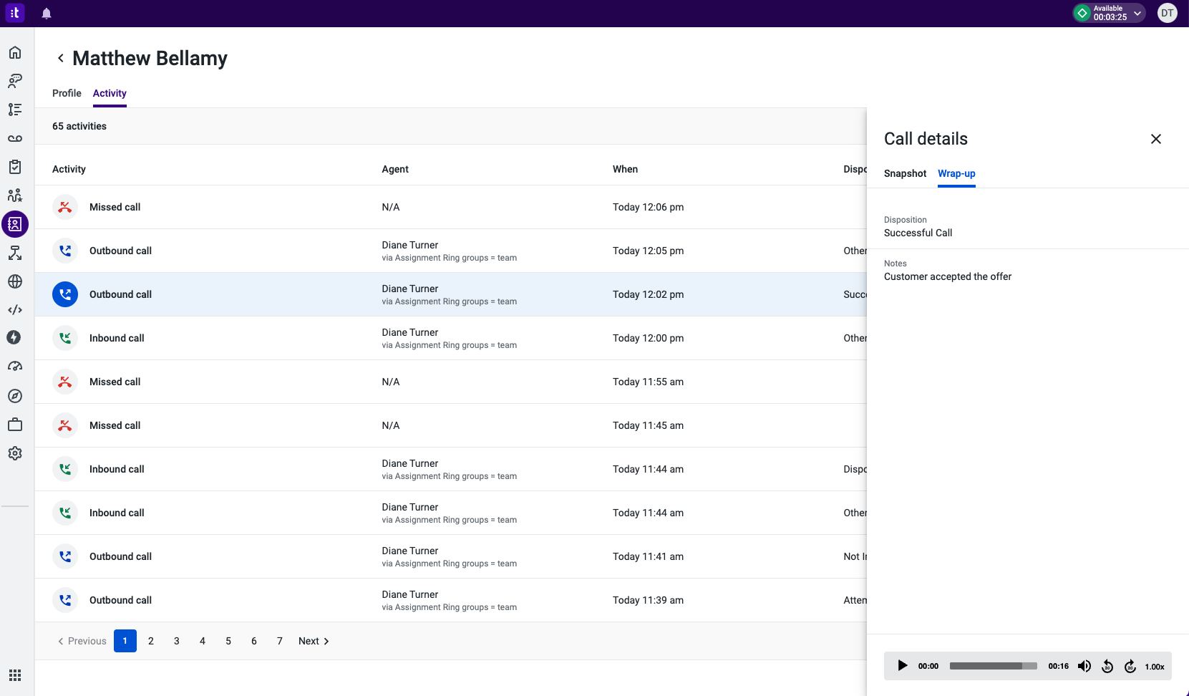Open the Home icon in sidebar
1189x696 pixels.
[15, 52]
